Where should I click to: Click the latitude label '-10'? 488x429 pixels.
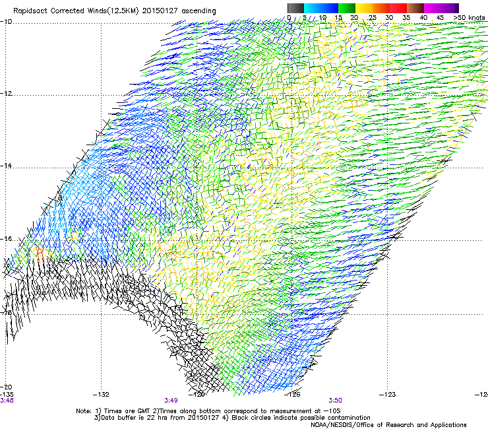click(x=6, y=22)
